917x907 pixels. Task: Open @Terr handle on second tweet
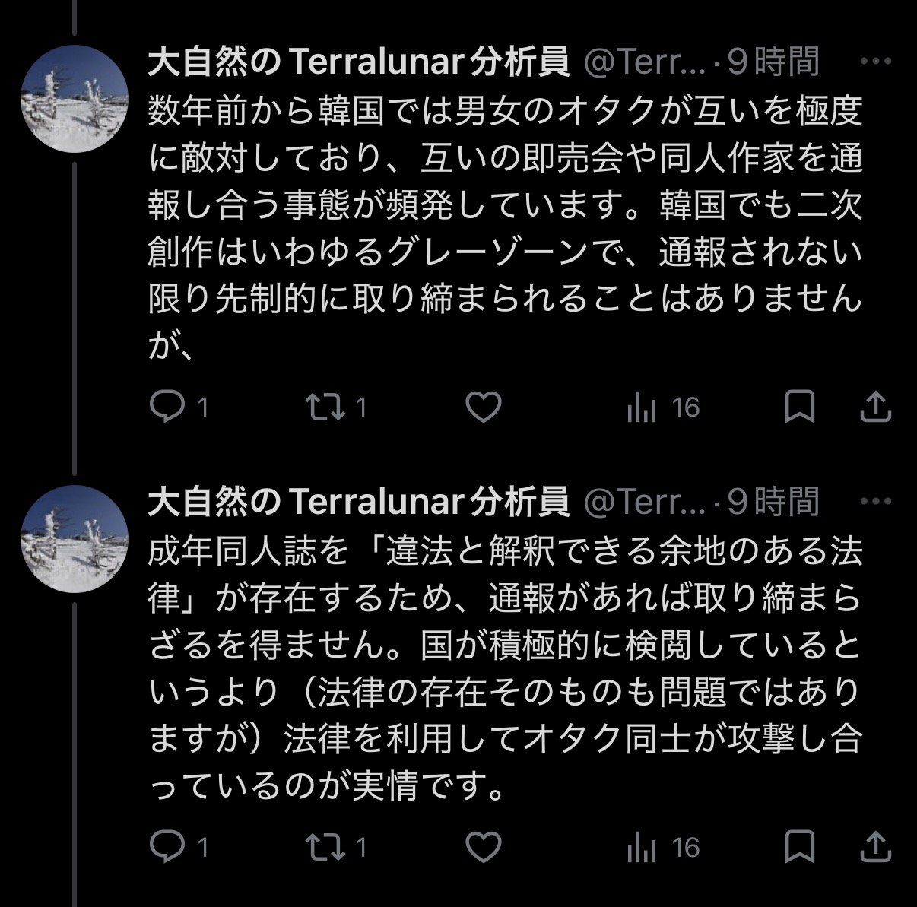point(645,501)
